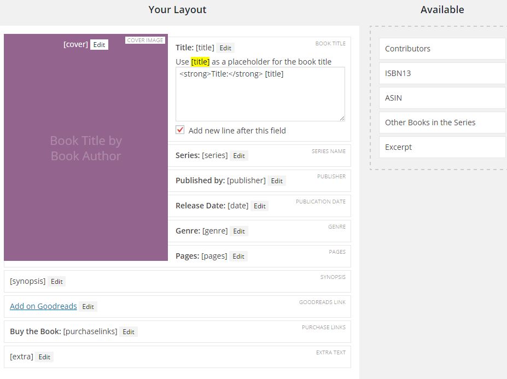The image size is (507, 379).
Task: Open Edit for Published by: [publisher]
Action: click(277, 181)
